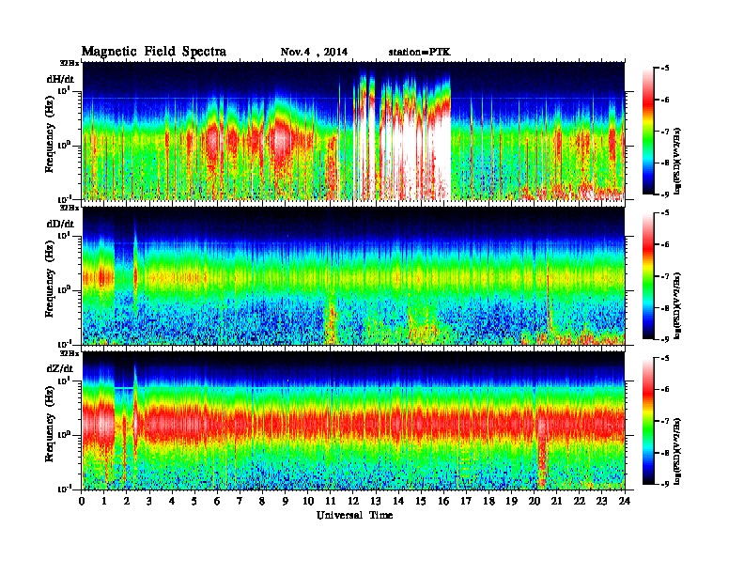744x575 pixels.
Task: Click hour "10" on the Universal Time axis
Action: pos(308,501)
